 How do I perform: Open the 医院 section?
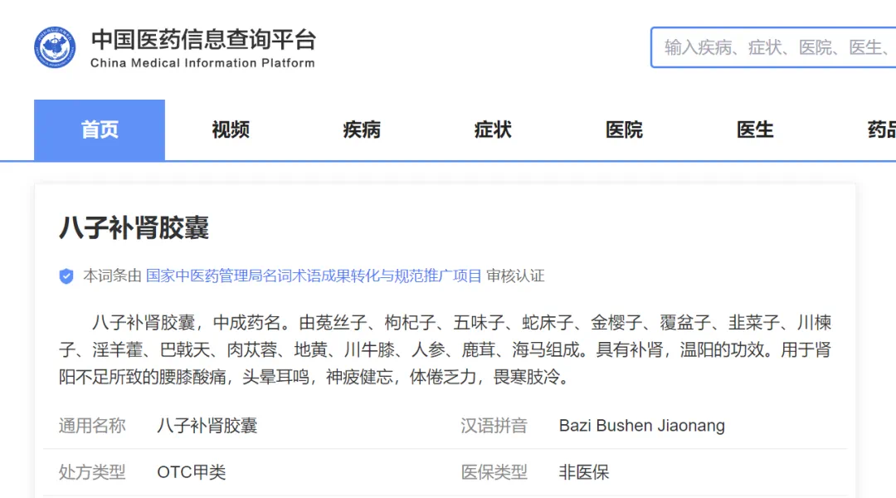[623, 129]
